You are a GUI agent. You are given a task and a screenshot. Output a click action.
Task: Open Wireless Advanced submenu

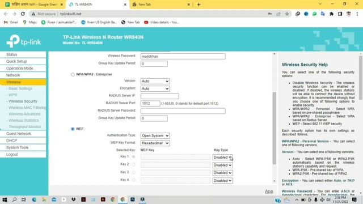coord(24,114)
